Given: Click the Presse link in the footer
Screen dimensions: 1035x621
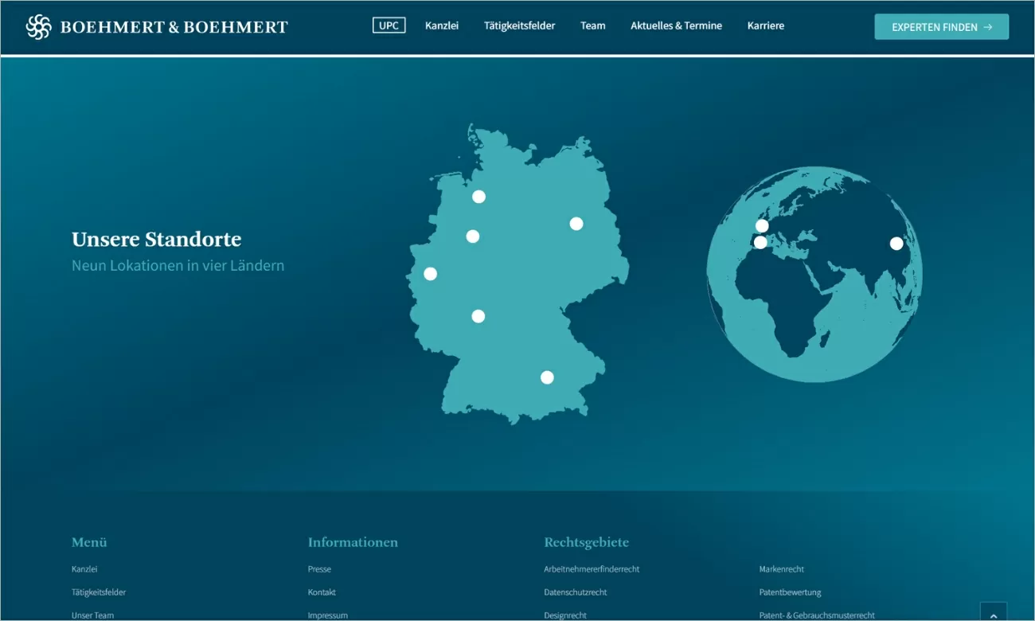Looking at the screenshot, I should click(x=318, y=568).
